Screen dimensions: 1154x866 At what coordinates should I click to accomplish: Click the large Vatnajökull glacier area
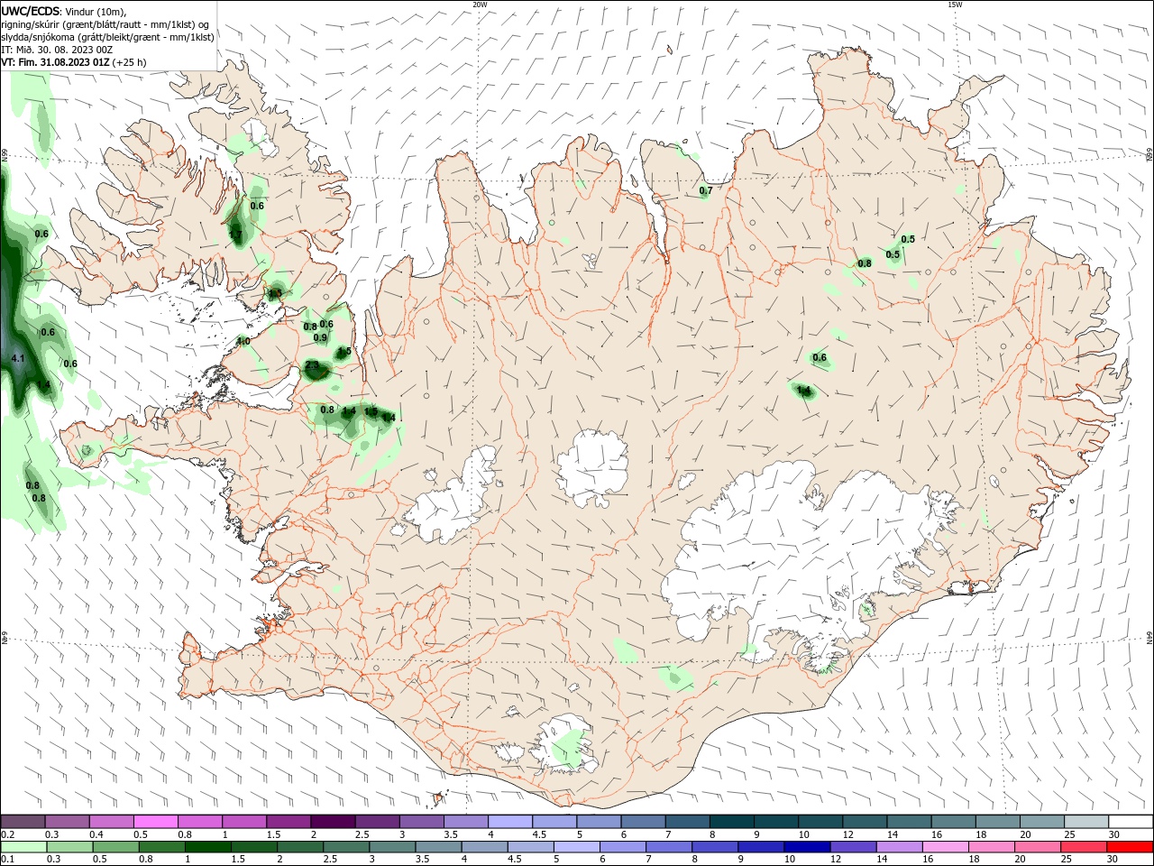802,559
